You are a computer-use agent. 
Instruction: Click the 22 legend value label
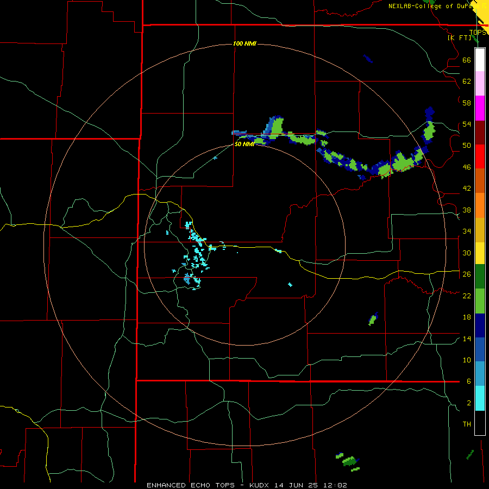pos(467,296)
